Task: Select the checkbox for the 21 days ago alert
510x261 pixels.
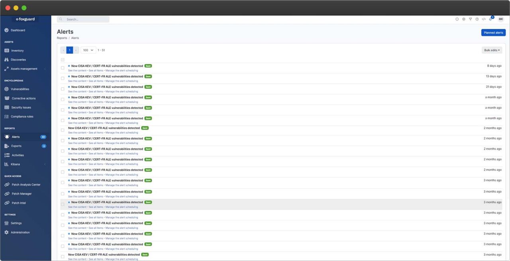Action: click(x=63, y=89)
